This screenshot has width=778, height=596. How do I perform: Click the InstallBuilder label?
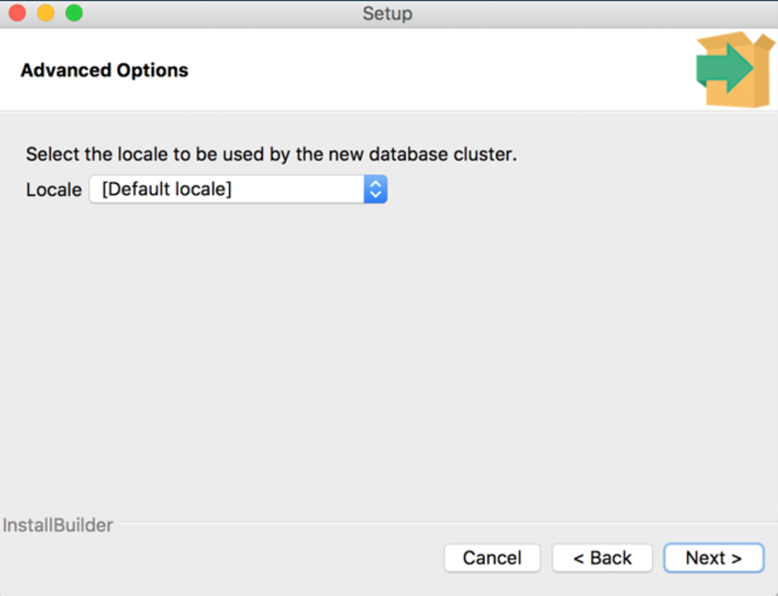[x=58, y=526]
